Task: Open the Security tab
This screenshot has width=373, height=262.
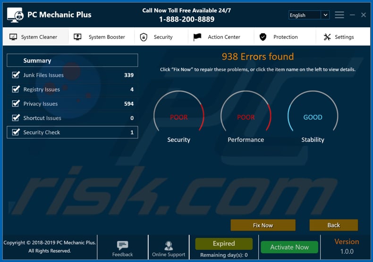Action: click(x=161, y=37)
